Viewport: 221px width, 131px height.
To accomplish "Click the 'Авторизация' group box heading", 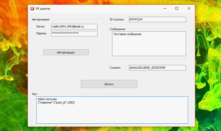I will click(41, 19).
